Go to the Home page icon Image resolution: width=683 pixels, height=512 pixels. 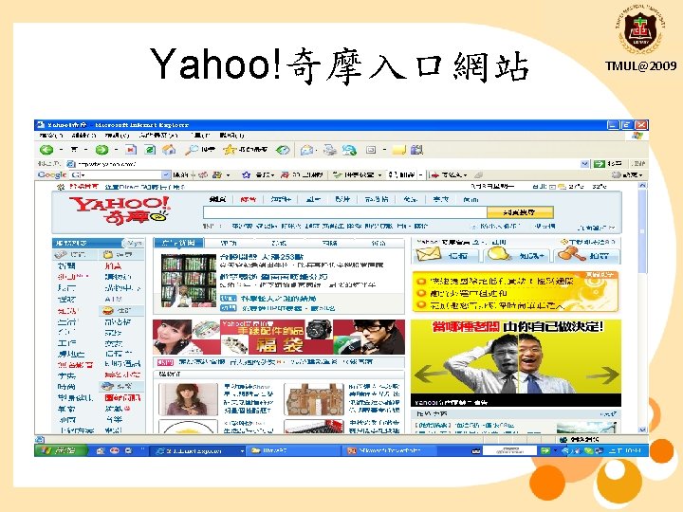coord(169,150)
